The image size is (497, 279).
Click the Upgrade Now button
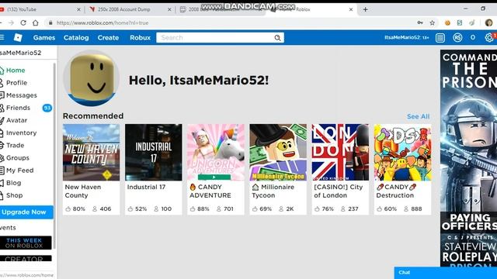[x=26, y=212]
